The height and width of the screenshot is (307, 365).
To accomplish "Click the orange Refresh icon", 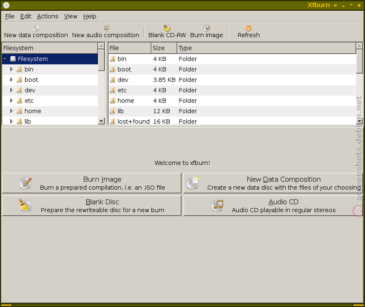I will pos(248,28).
